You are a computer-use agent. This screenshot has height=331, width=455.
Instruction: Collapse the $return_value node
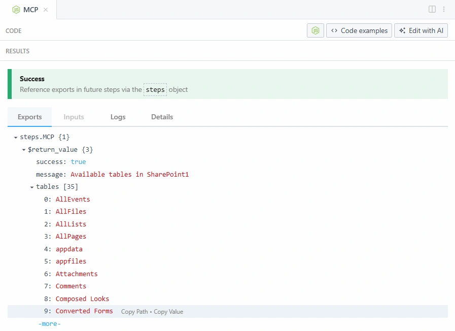(24, 150)
